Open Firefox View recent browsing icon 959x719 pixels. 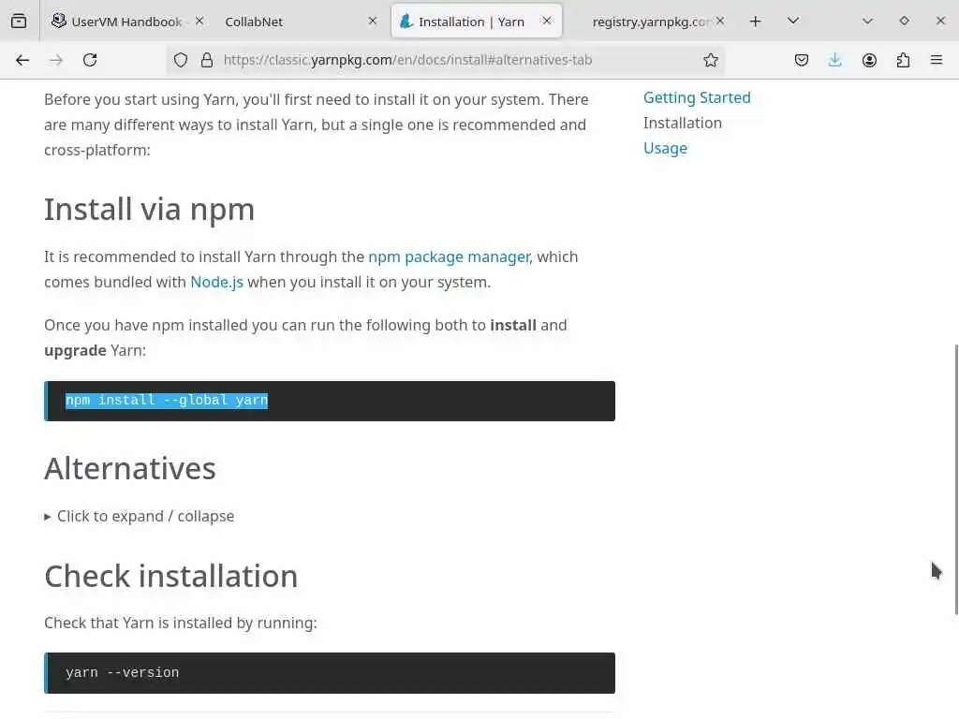tap(19, 22)
